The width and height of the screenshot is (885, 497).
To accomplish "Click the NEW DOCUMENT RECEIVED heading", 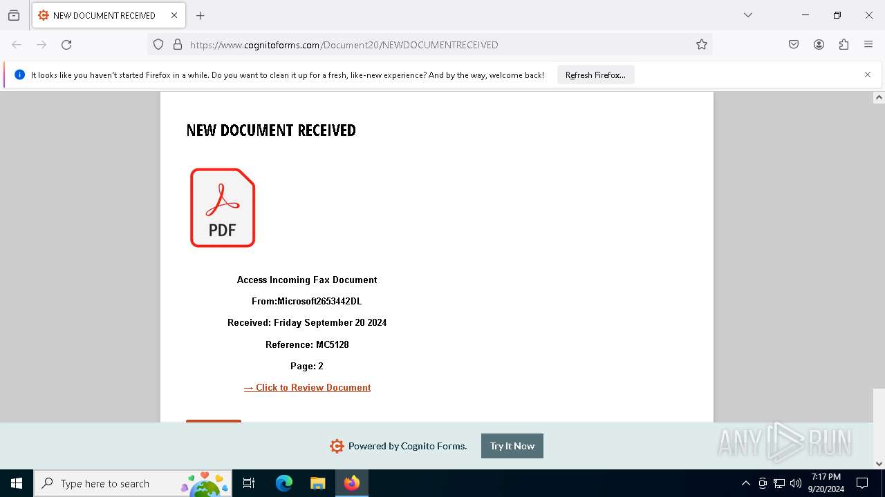I will click(271, 130).
